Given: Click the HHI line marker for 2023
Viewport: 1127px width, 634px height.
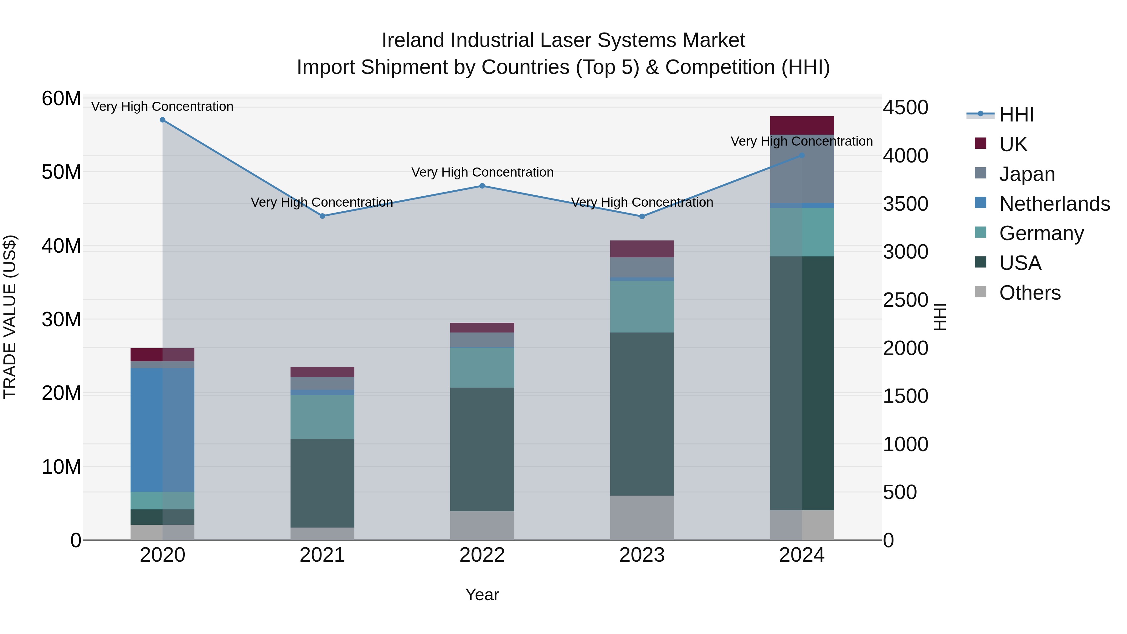Looking at the screenshot, I should (642, 217).
